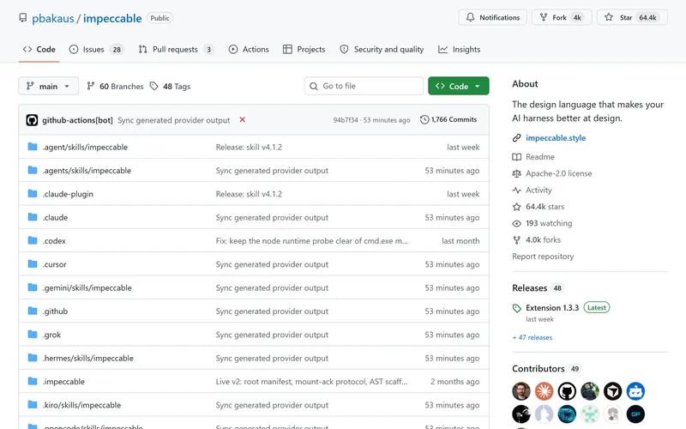The width and height of the screenshot is (686, 429).
Task: Open github-actions[bot] author link
Action: click(x=77, y=120)
